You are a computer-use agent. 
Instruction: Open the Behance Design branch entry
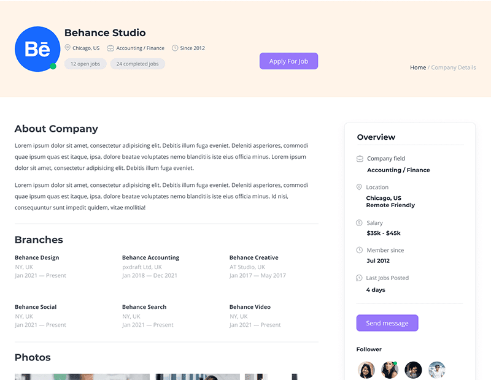(37, 258)
